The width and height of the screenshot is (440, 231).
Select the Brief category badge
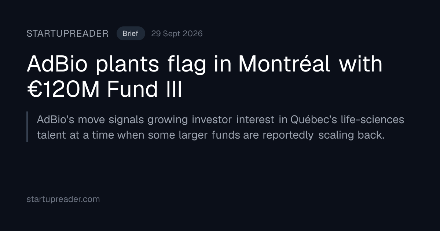(131, 33)
